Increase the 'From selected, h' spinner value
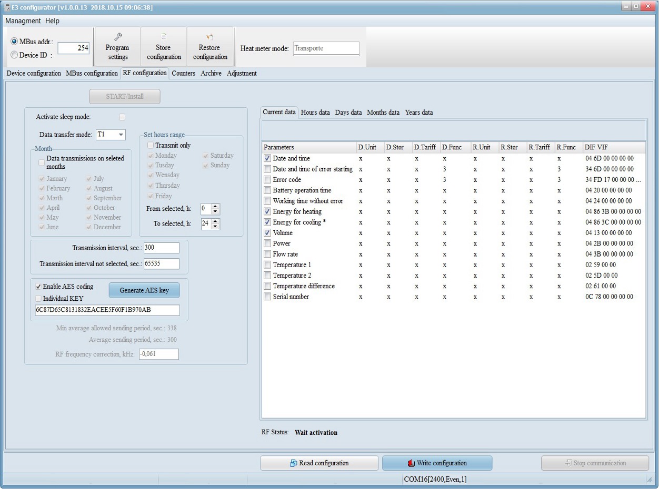 pos(215,206)
